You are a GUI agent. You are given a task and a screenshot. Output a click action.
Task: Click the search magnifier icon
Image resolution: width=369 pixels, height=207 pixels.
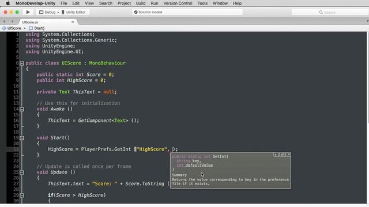(x=321, y=12)
